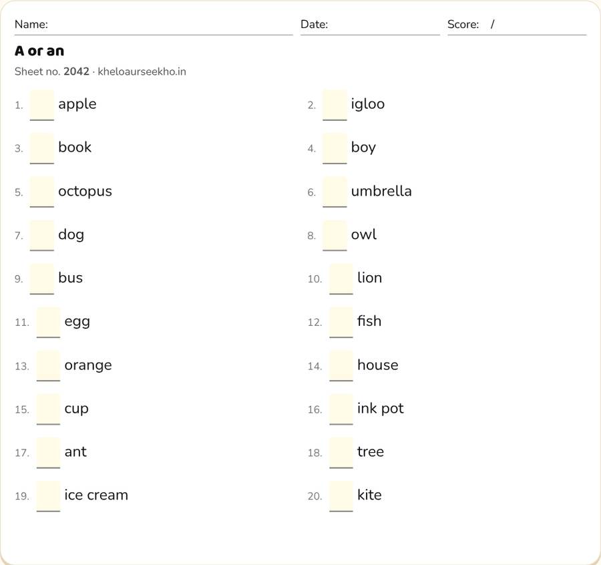The width and height of the screenshot is (601, 565).
Task: Focus the answer box before cup
Action: [48, 409]
